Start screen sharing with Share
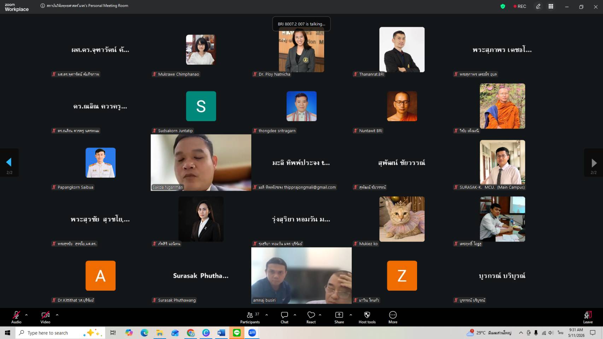This screenshot has height=339, width=603. (x=339, y=317)
